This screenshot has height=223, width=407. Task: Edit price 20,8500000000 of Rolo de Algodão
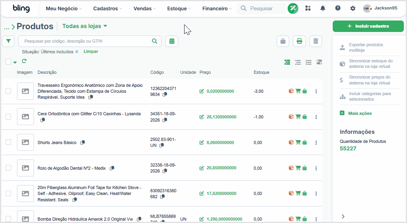tap(202, 168)
